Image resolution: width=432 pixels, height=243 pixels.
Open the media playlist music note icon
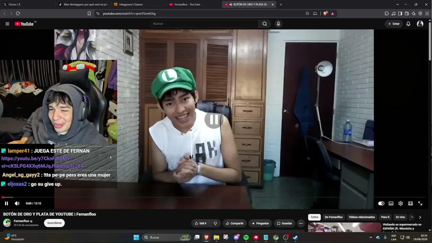tap(394, 13)
